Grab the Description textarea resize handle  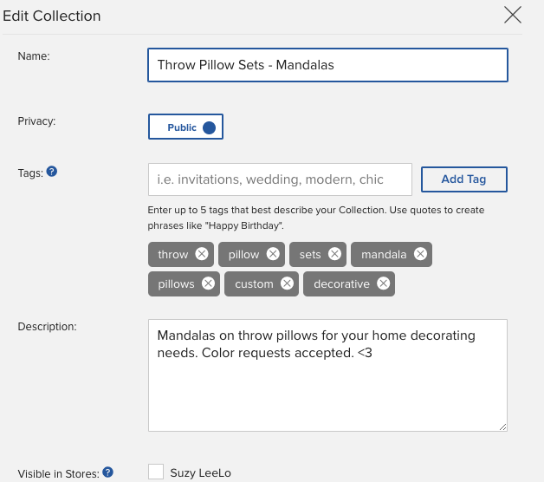tap(502, 427)
